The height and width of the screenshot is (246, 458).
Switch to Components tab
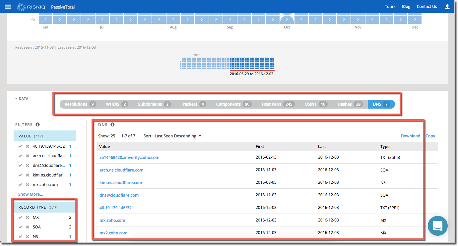[233, 104]
